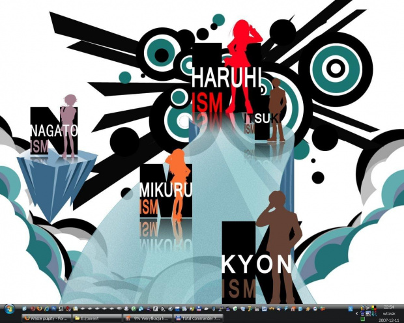Viewport: 404px width, 323px height.
Task: Click the PL language bar indicator
Action: click(x=351, y=309)
